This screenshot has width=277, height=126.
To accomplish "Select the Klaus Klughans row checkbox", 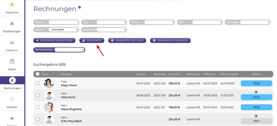I will (38, 107).
